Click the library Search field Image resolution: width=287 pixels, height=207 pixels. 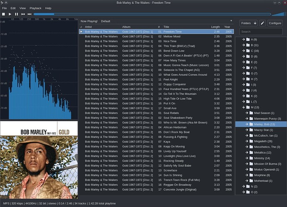tap(261, 32)
